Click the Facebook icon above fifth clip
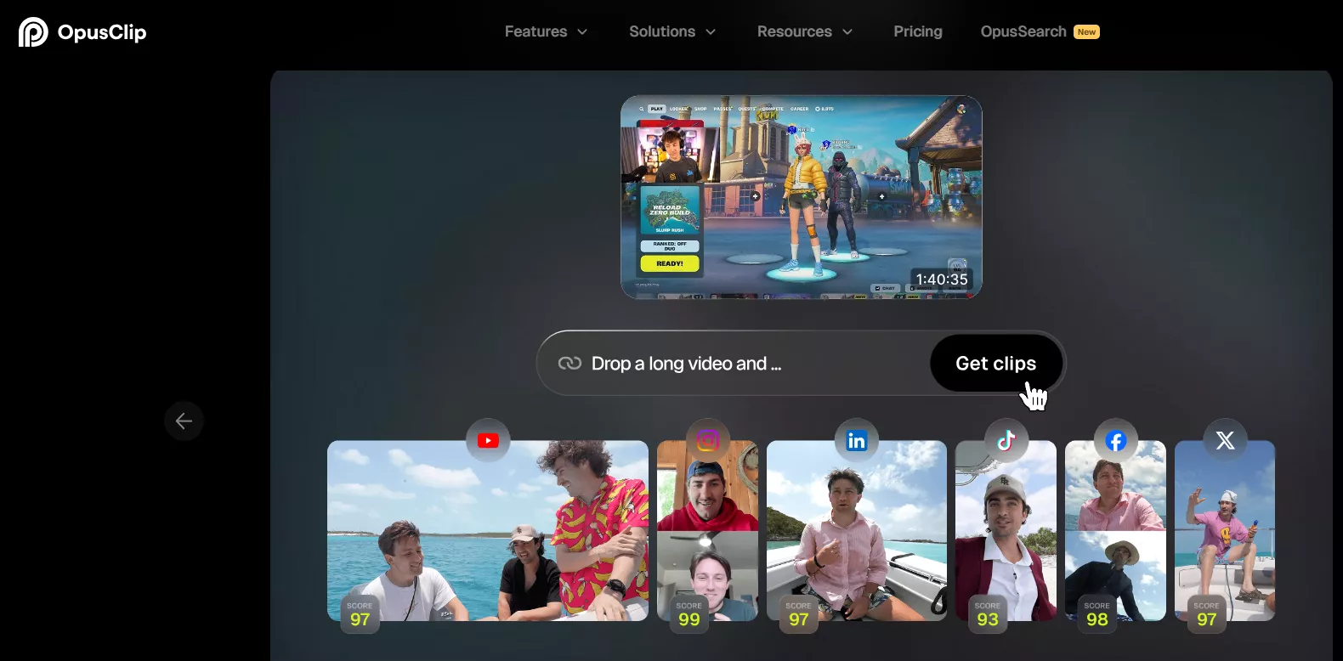Image resolution: width=1343 pixels, height=661 pixels. point(1116,440)
